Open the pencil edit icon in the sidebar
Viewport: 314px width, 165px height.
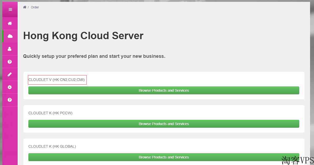pos(10,74)
